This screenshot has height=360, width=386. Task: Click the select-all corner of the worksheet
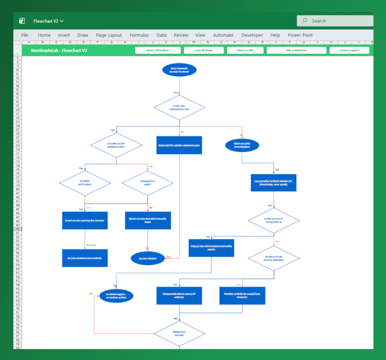(x=18, y=42)
